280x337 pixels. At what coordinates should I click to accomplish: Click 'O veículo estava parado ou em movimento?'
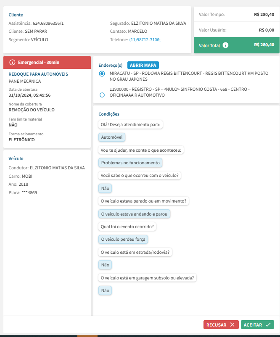click(143, 201)
